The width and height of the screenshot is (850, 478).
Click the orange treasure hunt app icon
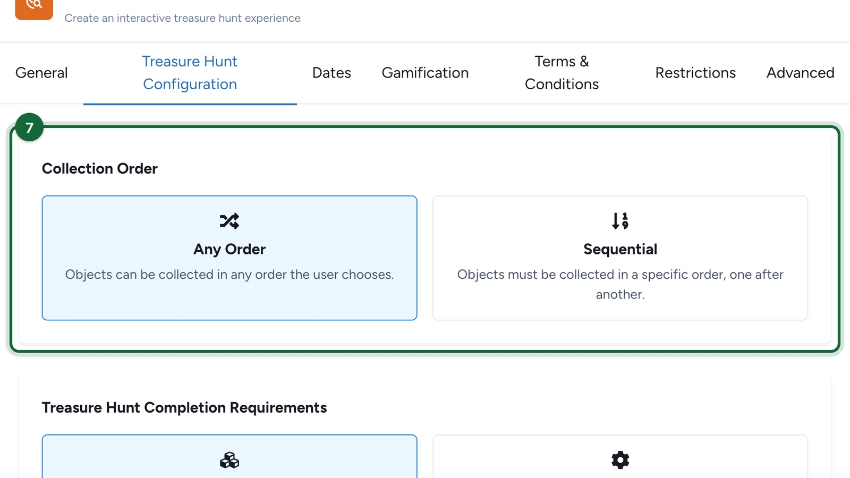coord(34,9)
